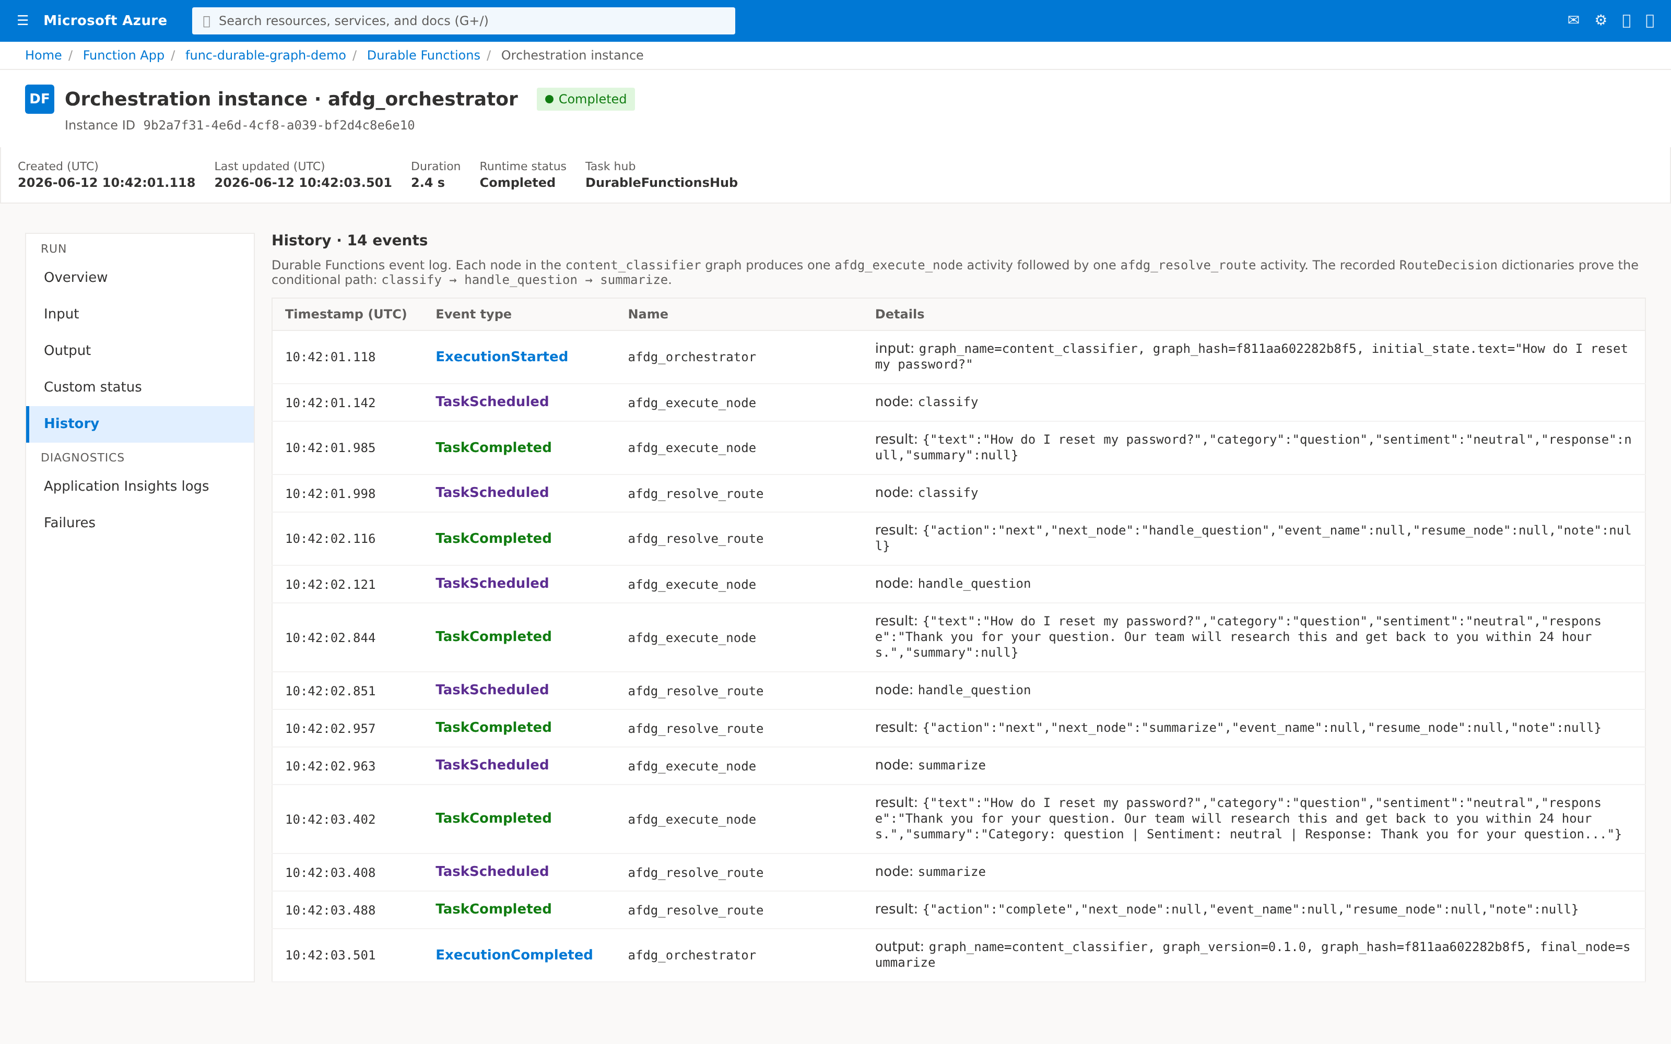Go to the Home breadcrumb
Image resolution: width=1671 pixels, height=1044 pixels.
pyautogui.click(x=43, y=55)
